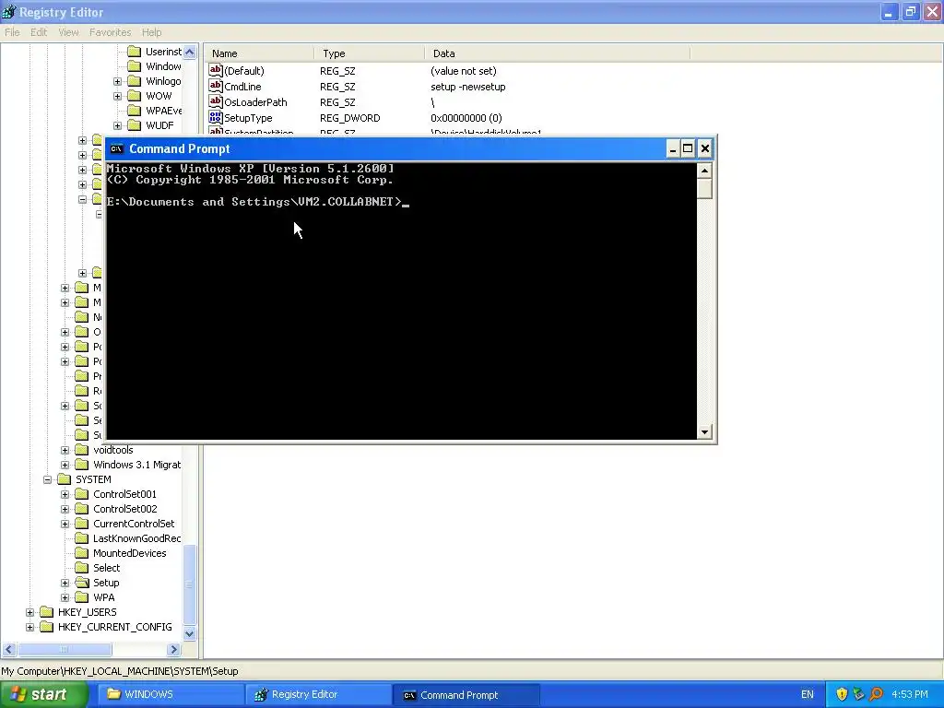Click the '0x00000000 (0)' data value
Screen dimensions: 944x708
(466, 118)
